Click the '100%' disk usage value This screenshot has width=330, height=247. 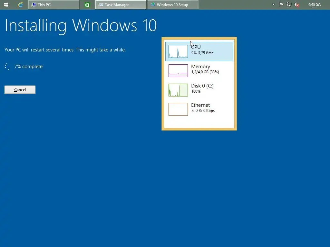click(196, 91)
